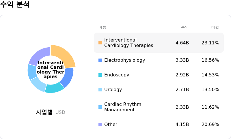This screenshot has width=231, height=139.
Task: Click the 수익 분석 section title
Action: coord(15,5)
